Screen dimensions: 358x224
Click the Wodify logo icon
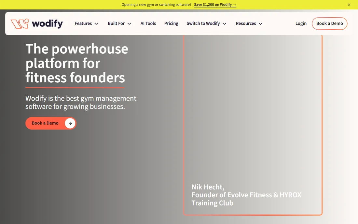tap(20, 23)
